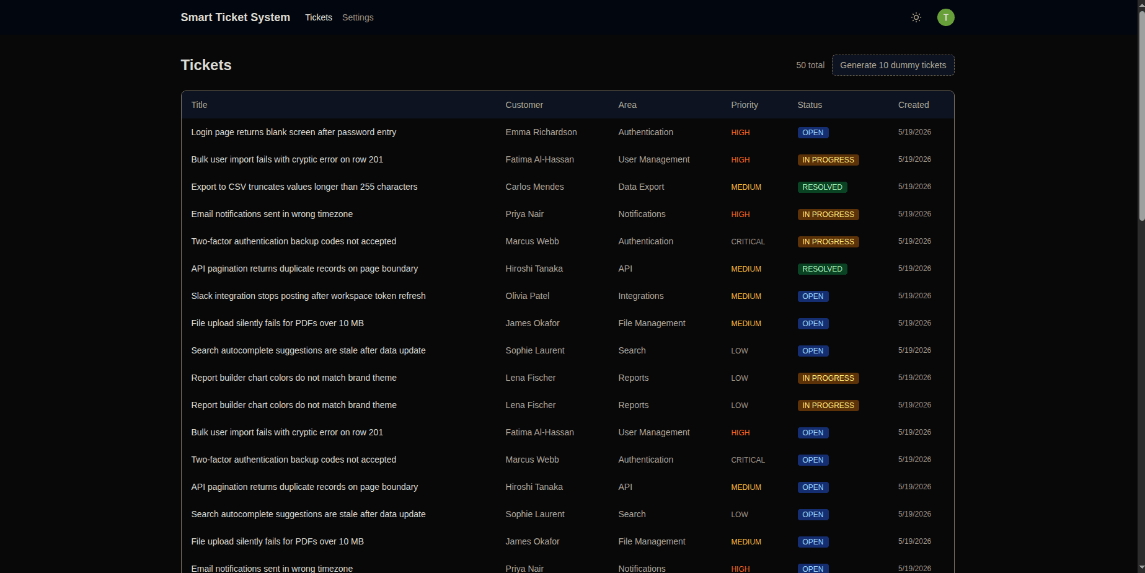
Task: Click the Priority column header
Action: point(745,105)
